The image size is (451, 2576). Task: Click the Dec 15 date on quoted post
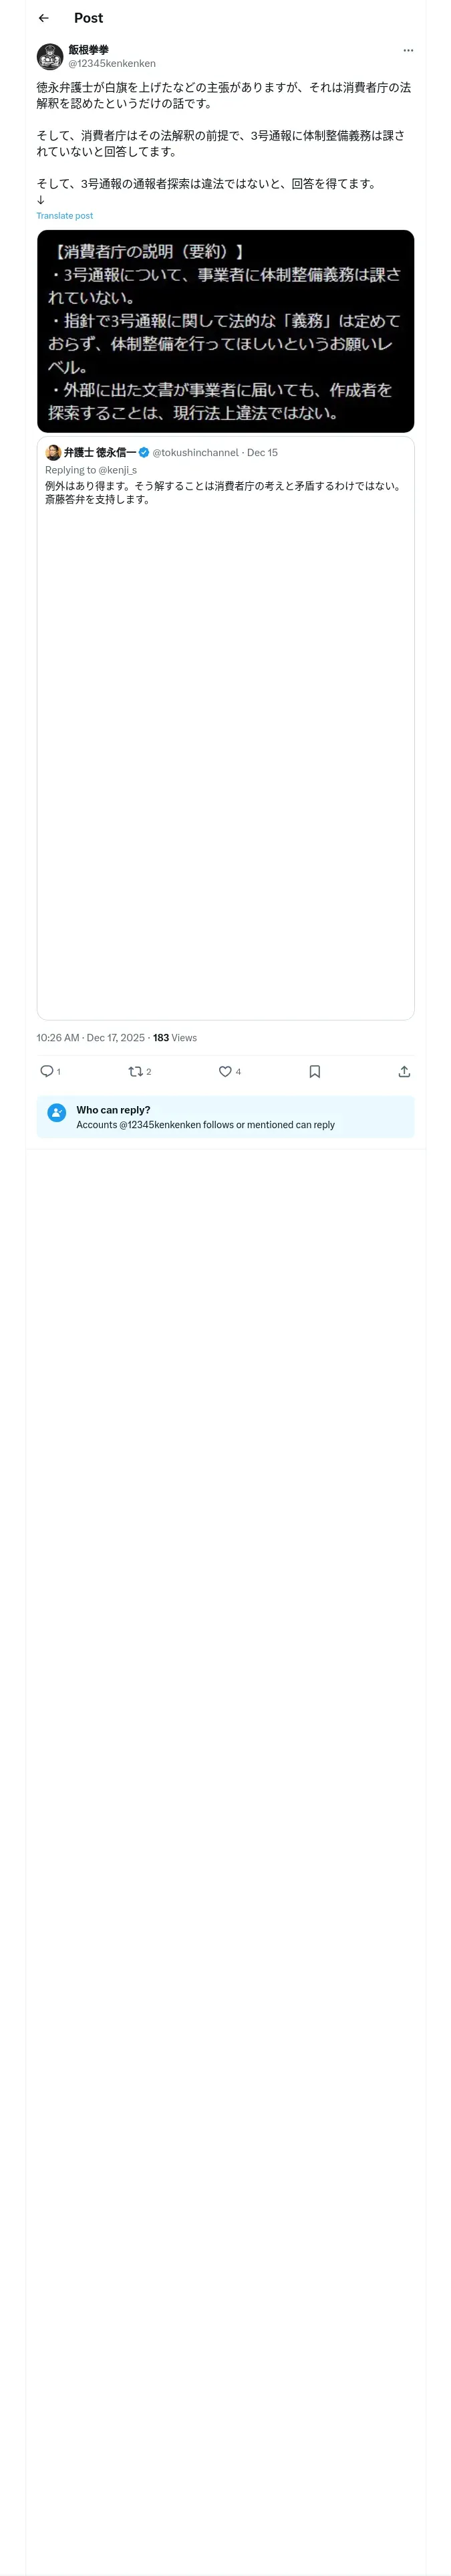point(263,453)
